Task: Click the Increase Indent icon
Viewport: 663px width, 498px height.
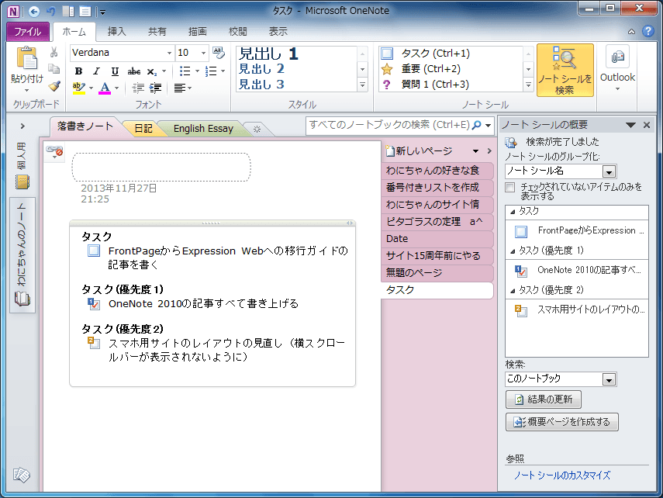Action: (x=156, y=88)
